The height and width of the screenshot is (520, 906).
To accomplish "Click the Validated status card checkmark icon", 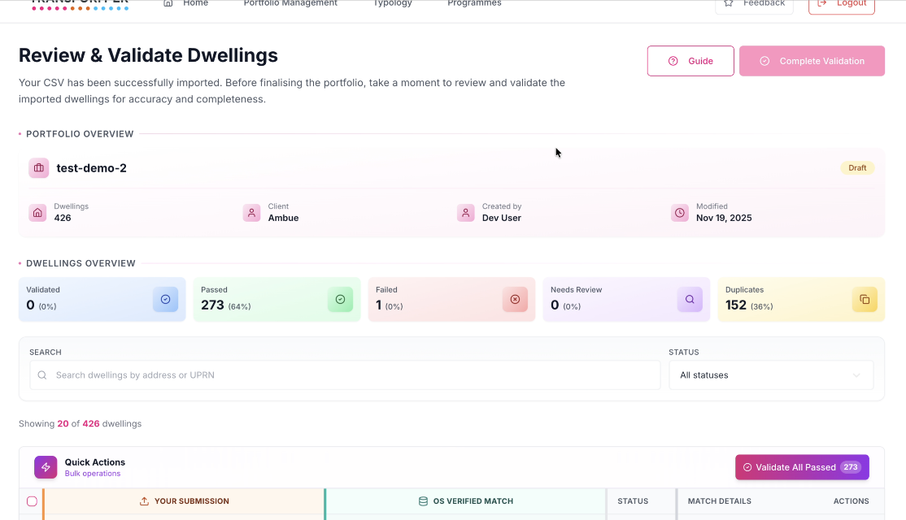I will 165,300.
